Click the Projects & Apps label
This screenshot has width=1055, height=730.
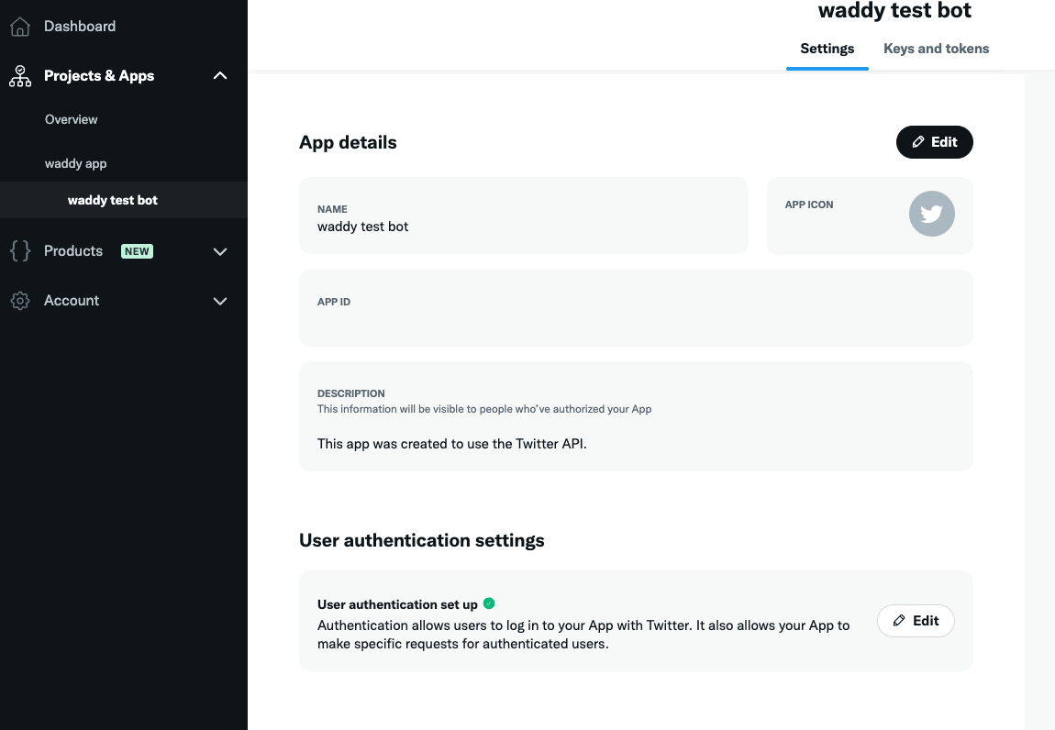[99, 76]
